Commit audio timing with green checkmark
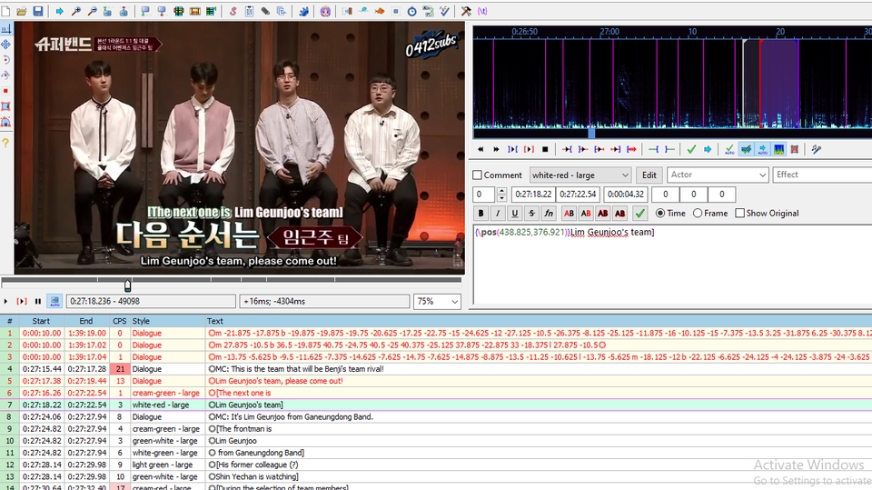The image size is (872, 490). click(x=691, y=149)
